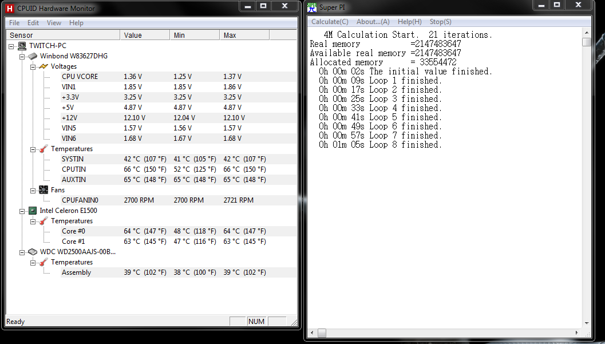Click the Value column header

[x=145, y=35]
